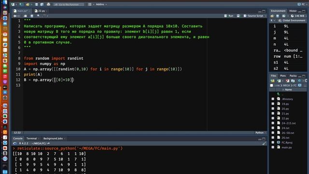Tick the checkbox next to 22.py file
The image size is (309, 174).
pyautogui.click(x=273, y=118)
